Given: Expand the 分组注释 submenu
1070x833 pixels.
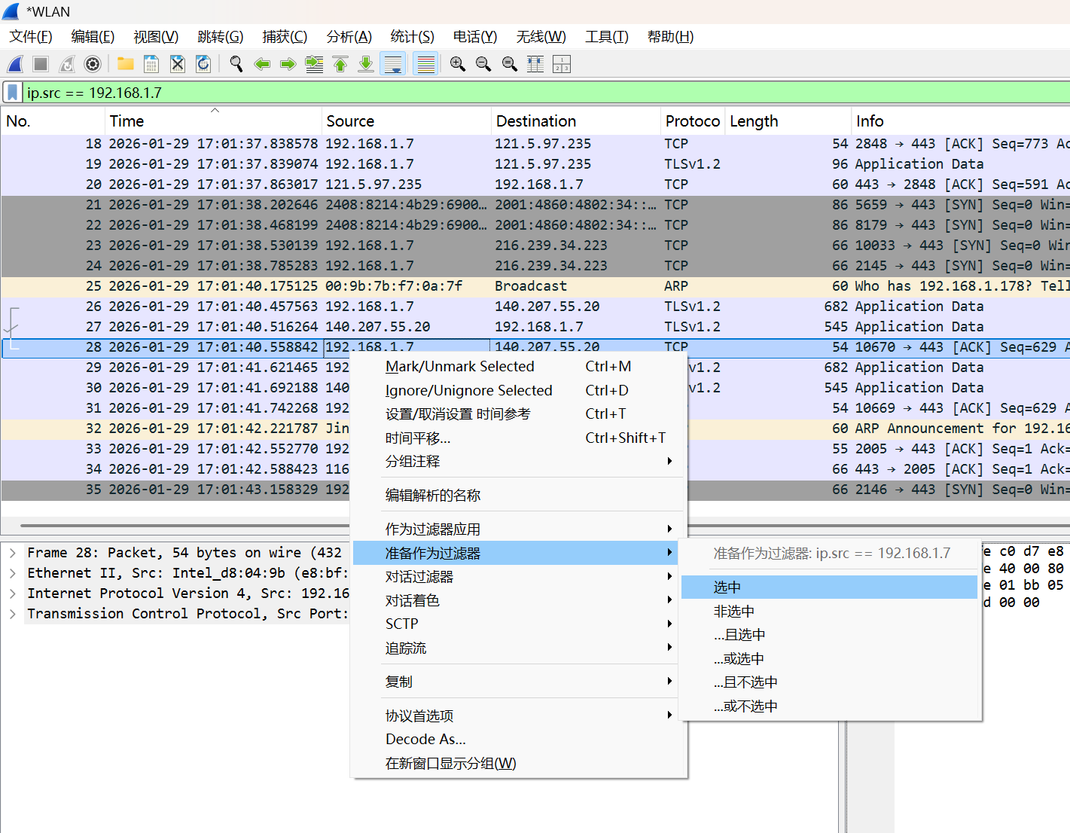Looking at the screenshot, I should coord(519,462).
